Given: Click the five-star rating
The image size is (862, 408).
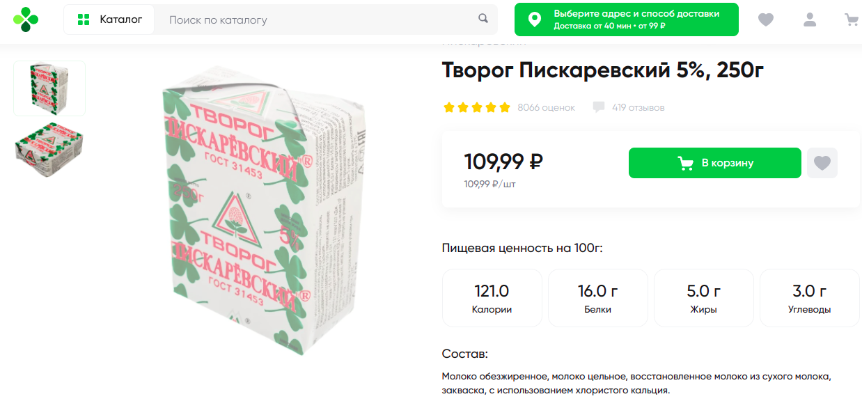Looking at the screenshot, I should pyautogui.click(x=477, y=107).
